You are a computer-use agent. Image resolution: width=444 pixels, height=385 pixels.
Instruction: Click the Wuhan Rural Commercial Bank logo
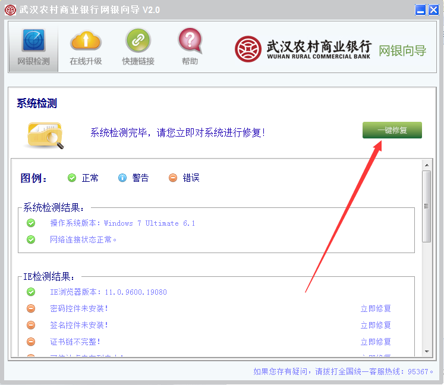pos(248,49)
